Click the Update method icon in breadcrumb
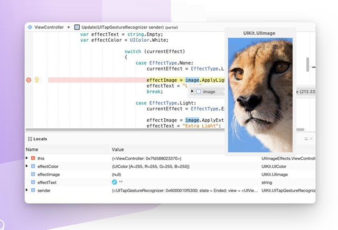This screenshot has width=338, height=230. click(77, 27)
